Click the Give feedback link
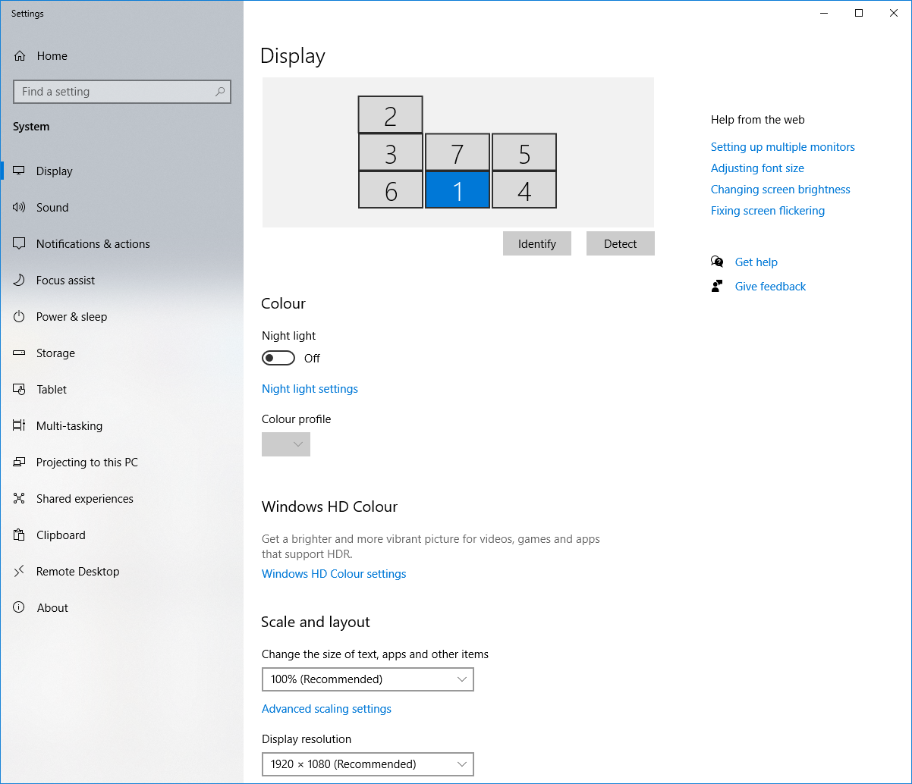Image resolution: width=912 pixels, height=784 pixels. (771, 287)
